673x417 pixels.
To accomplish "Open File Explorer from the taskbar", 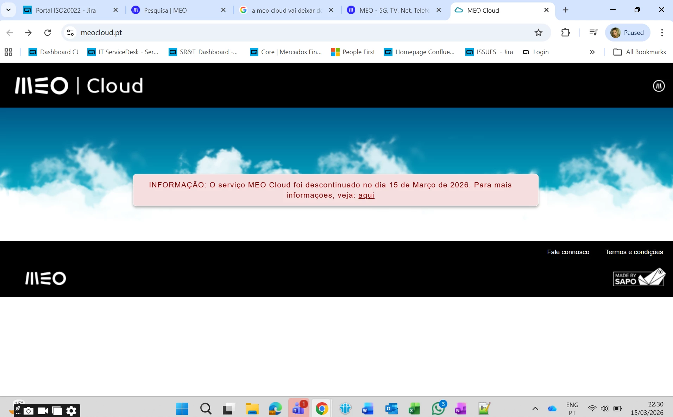I will (252, 409).
